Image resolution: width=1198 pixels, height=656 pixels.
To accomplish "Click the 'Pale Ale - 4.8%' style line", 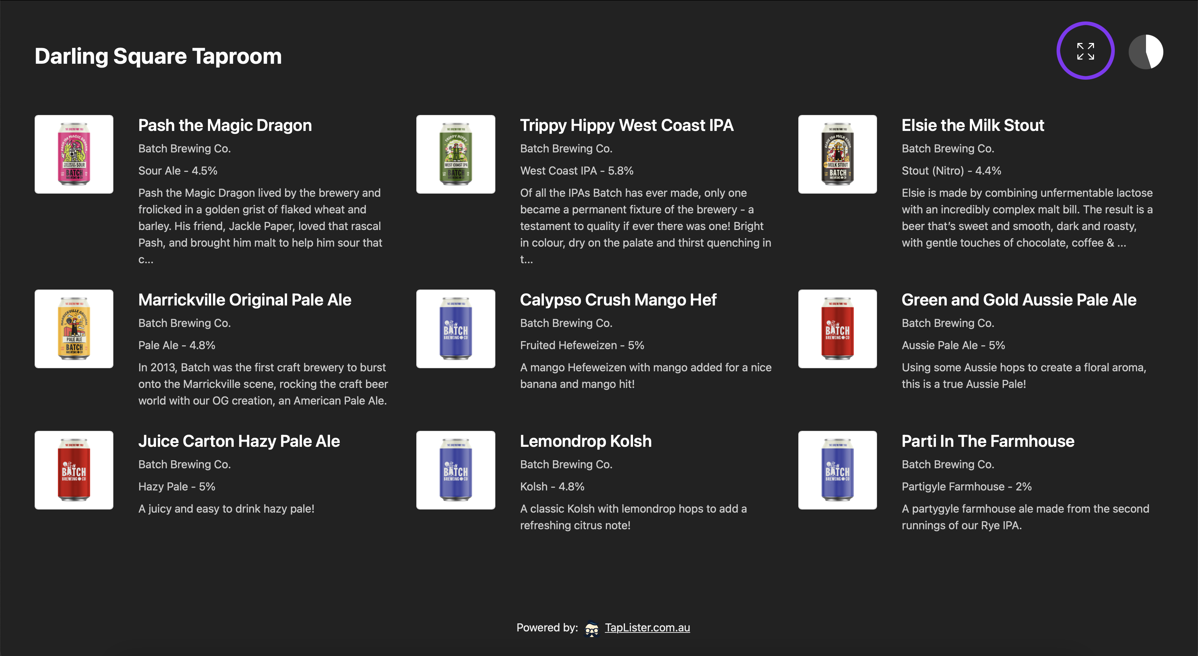I will [177, 345].
